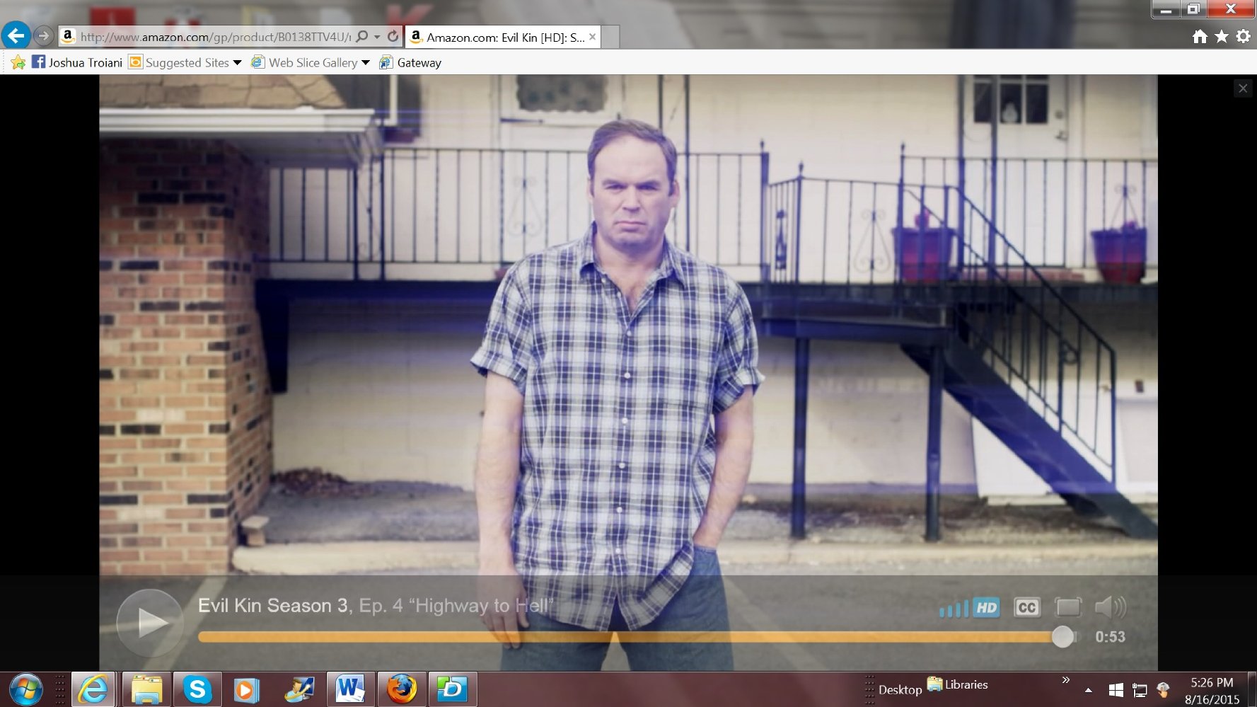Expand the Web Slice Gallery dropdown arrow
This screenshot has width=1257, height=707.
[366, 63]
